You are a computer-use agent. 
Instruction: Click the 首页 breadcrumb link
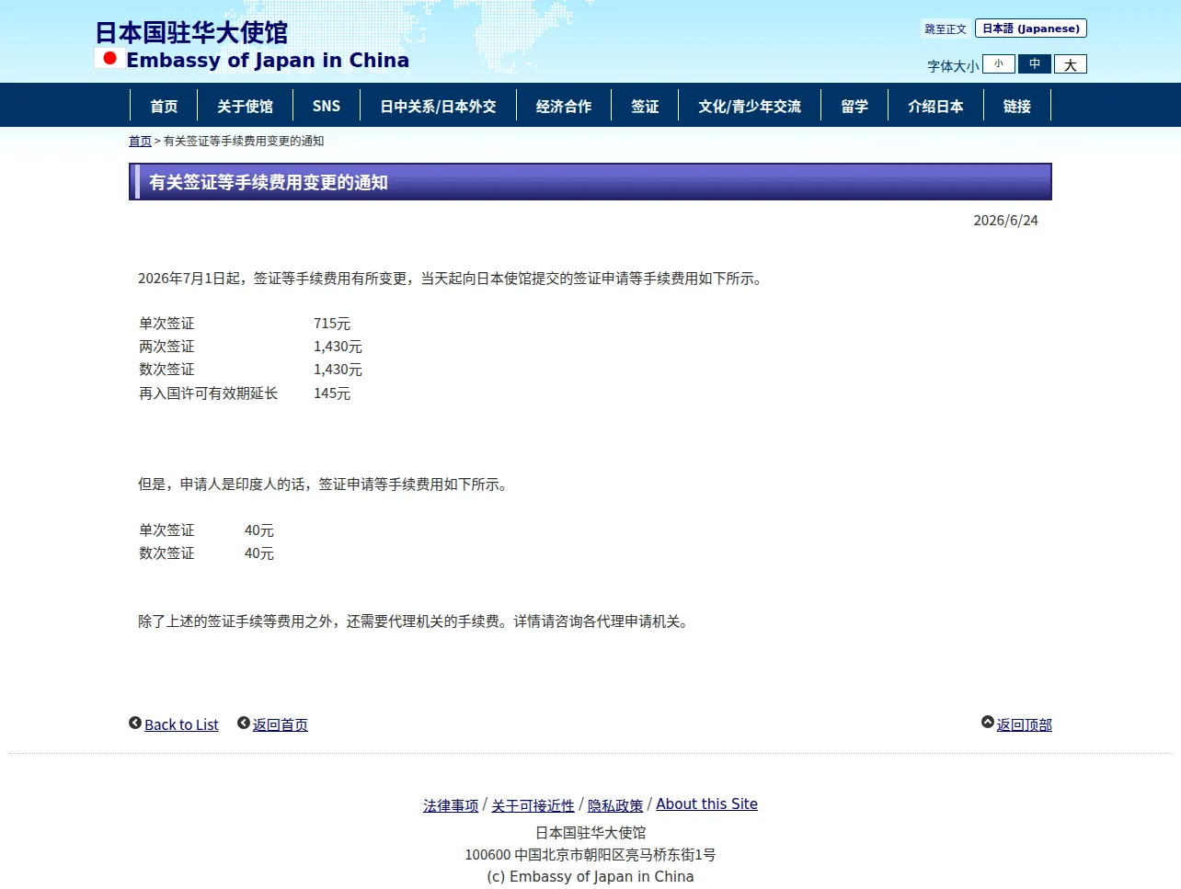[140, 141]
